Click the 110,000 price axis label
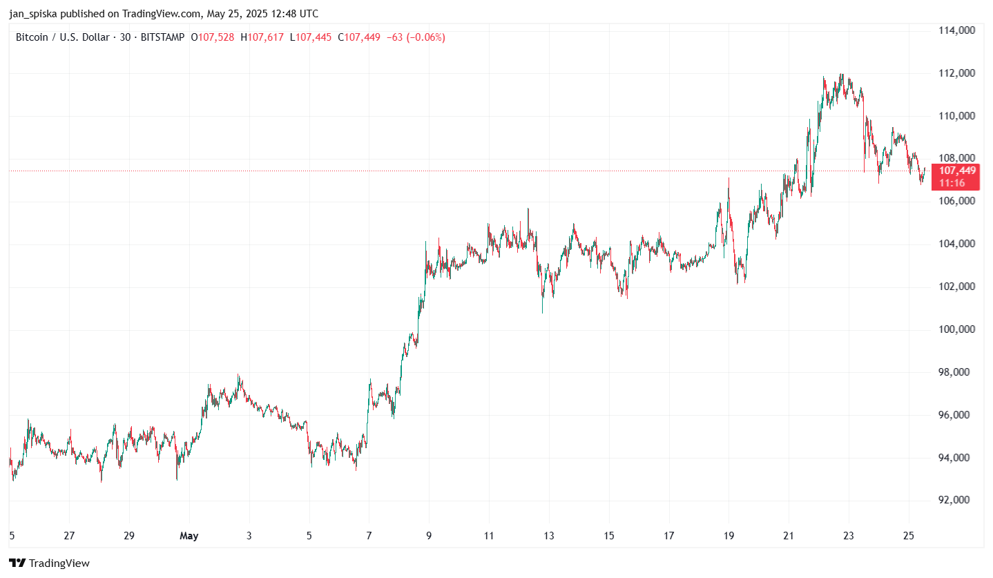Viewport: 993px width, 578px height. [956, 116]
